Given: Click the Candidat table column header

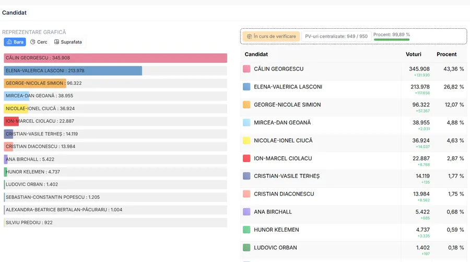Looking at the screenshot, I should click(256, 54).
